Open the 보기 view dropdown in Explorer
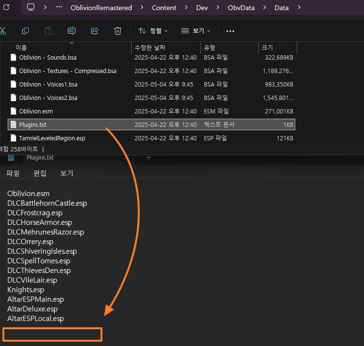The height and width of the screenshot is (346, 364). 196,31
